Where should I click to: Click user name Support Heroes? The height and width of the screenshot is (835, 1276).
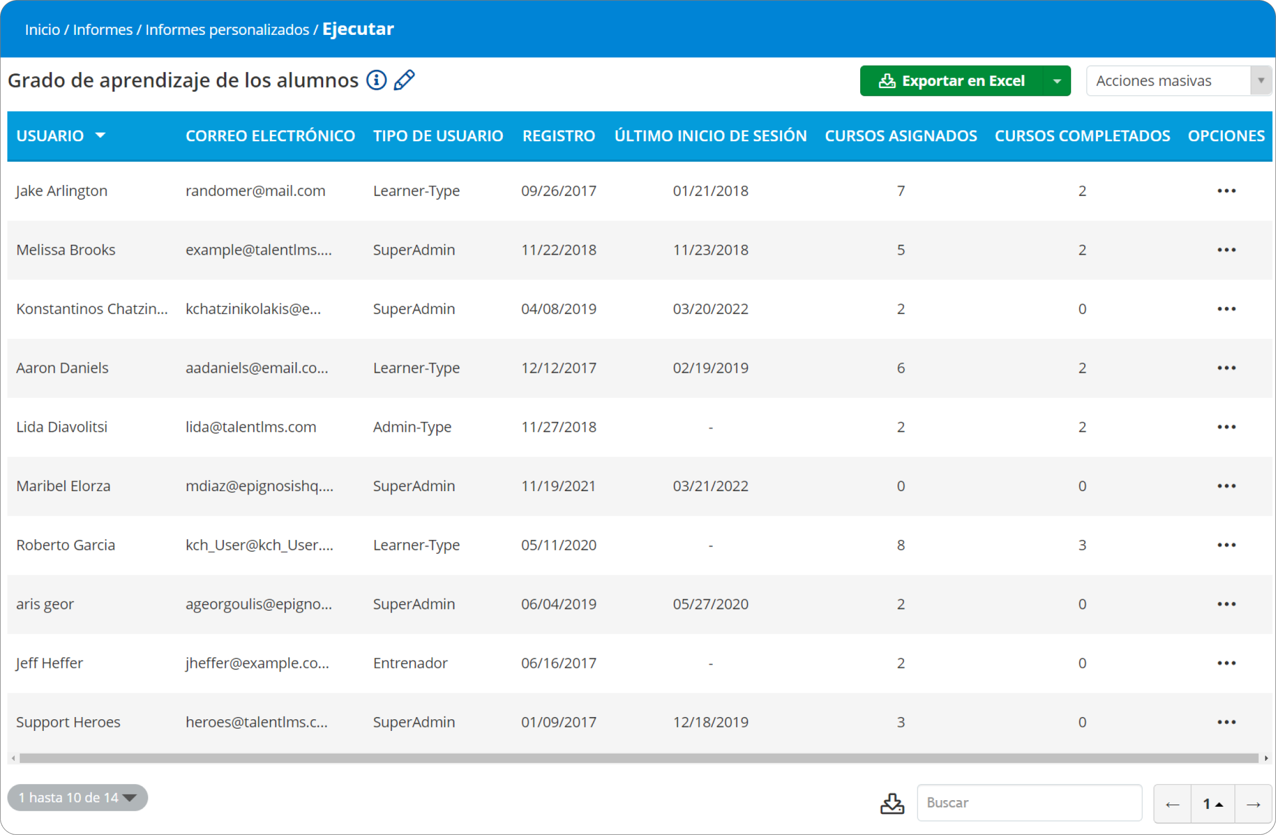68,723
